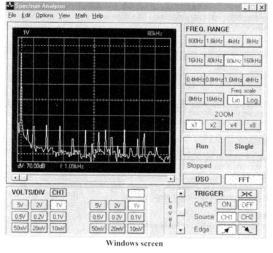Select rising edge trigger icon

226,230
